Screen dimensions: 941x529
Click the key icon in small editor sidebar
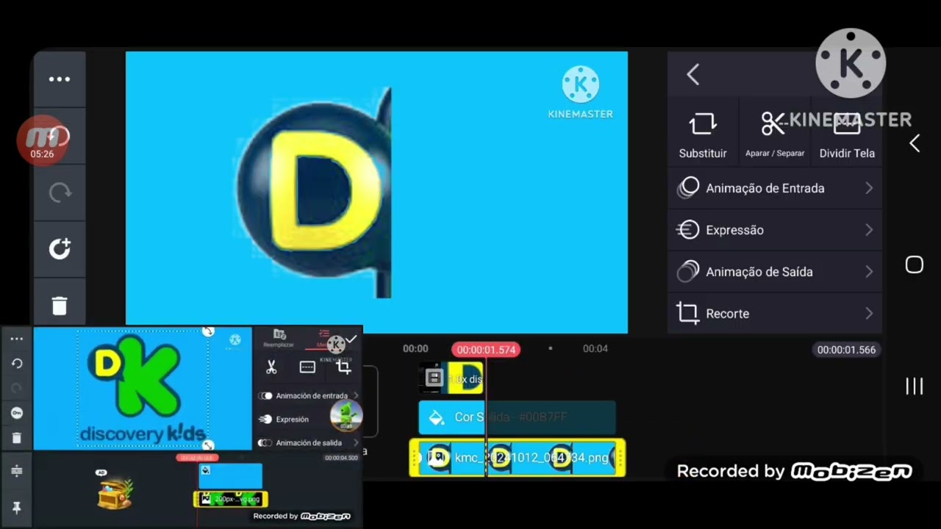pos(17,413)
